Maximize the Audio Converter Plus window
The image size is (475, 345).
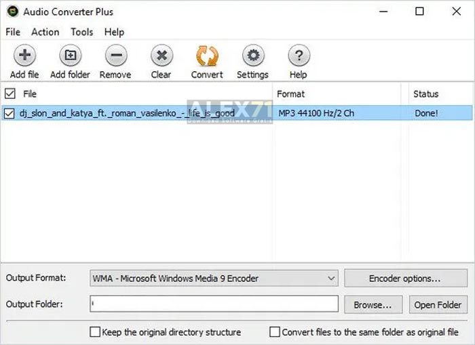[x=419, y=12]
